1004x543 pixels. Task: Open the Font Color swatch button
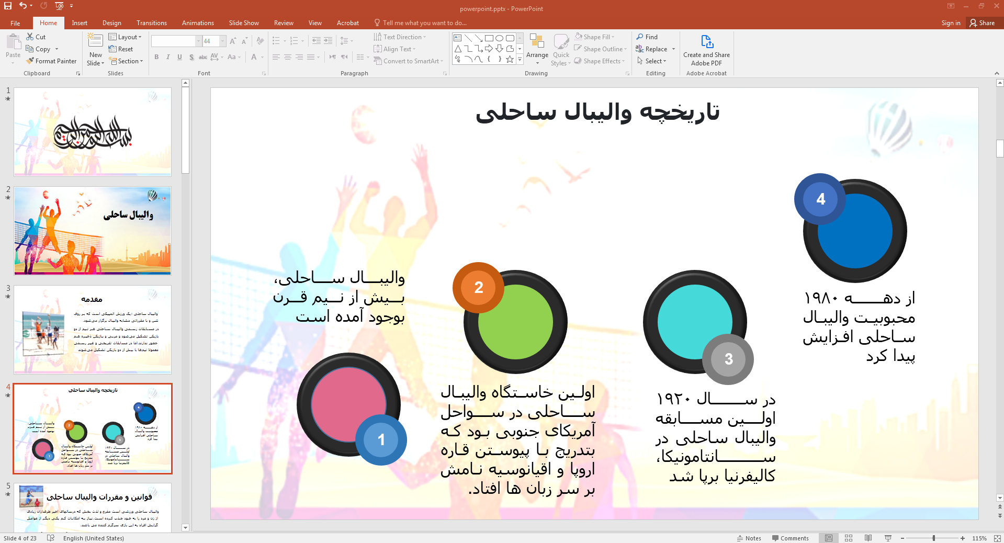coord(254,58)
